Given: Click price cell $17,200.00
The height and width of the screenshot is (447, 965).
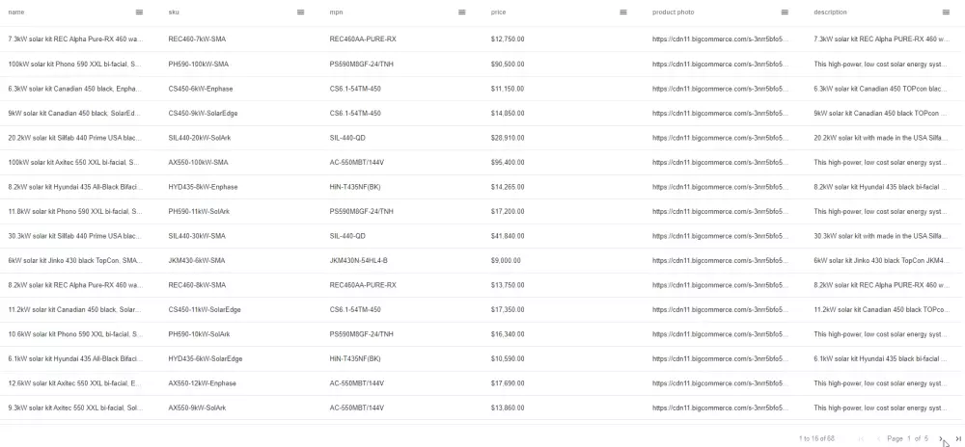Looking at the screenshot, I should click(x=508, y=211).
